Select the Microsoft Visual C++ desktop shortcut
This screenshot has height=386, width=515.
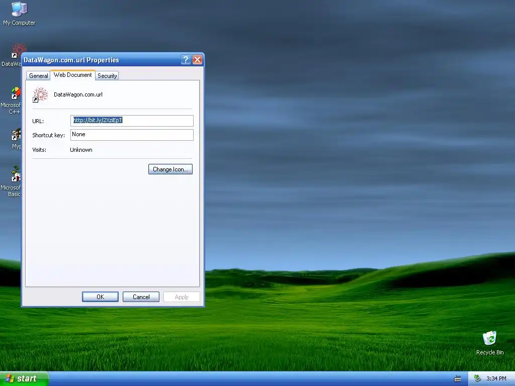(x=11, y=101)
